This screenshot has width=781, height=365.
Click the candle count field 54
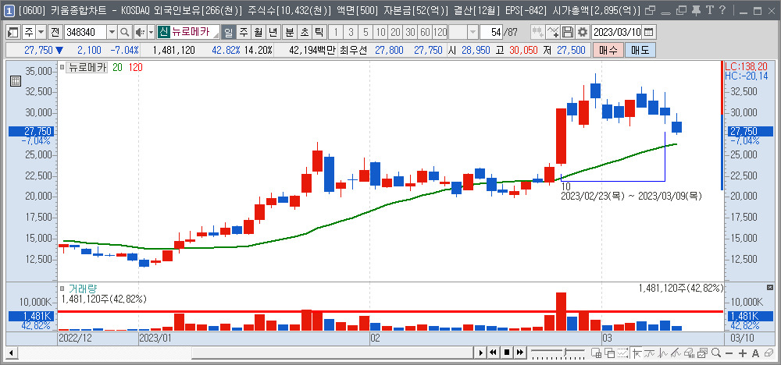[x=491, y=32]
